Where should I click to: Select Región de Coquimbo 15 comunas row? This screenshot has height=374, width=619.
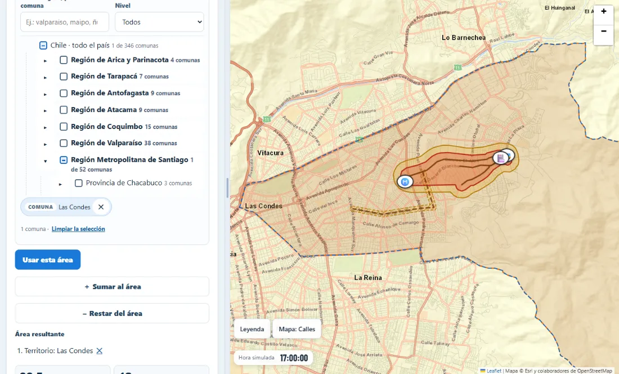click(124, 127)
